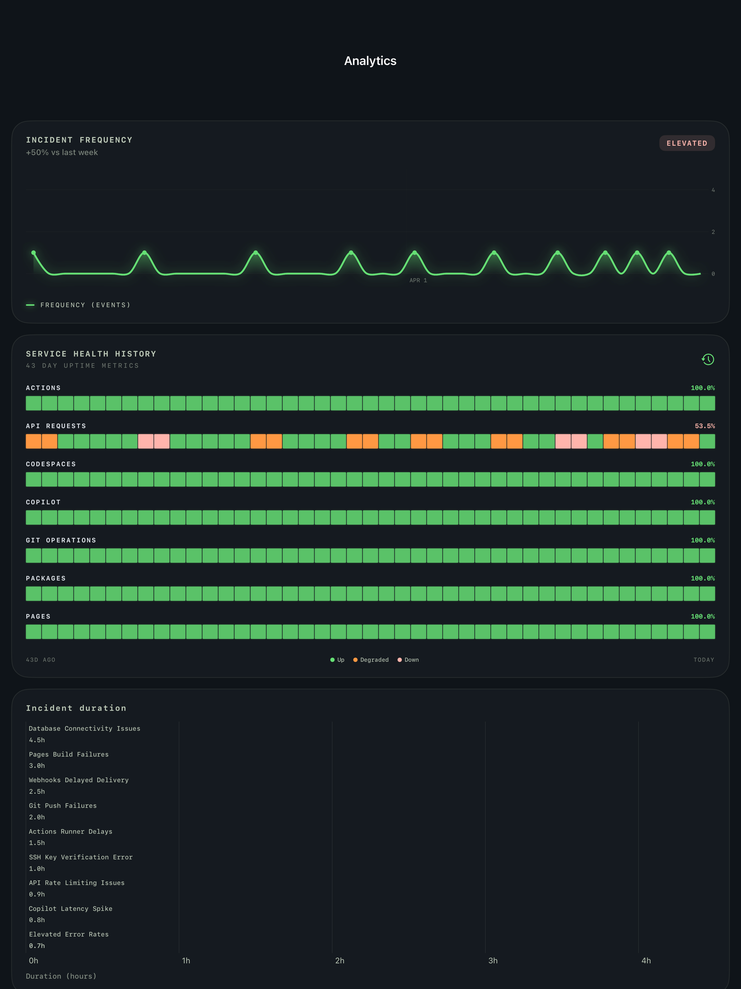
Task: Click the 100.0% uptime value for Actions
Action: [703, 388]
